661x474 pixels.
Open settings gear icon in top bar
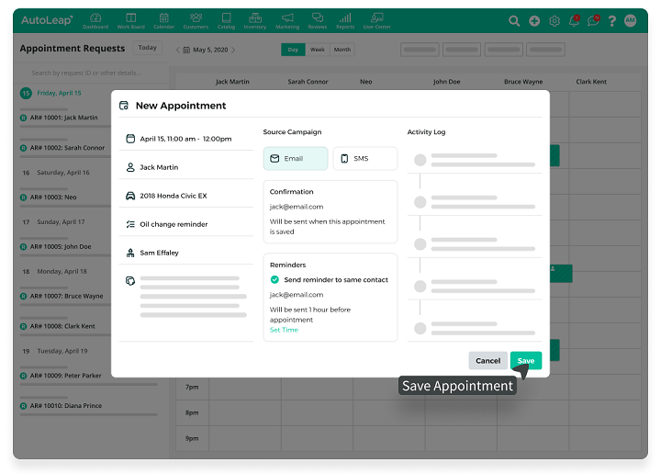tap(555, 21)
